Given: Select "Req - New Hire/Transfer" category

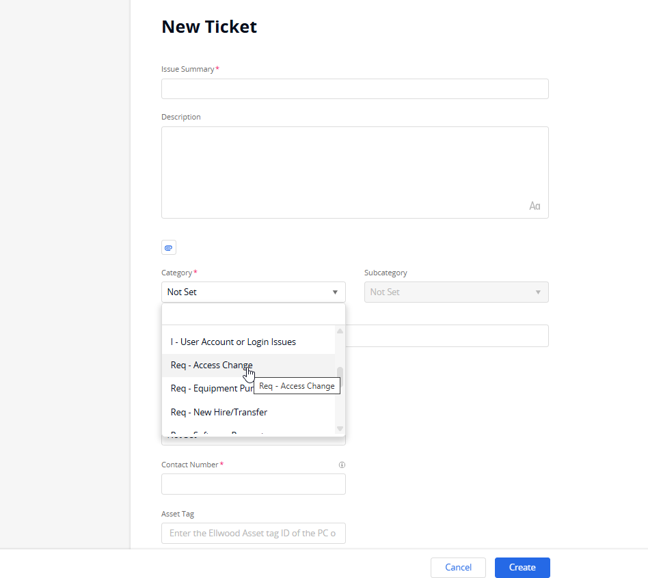Looking at the screenshot, I should tap(219, 412).
